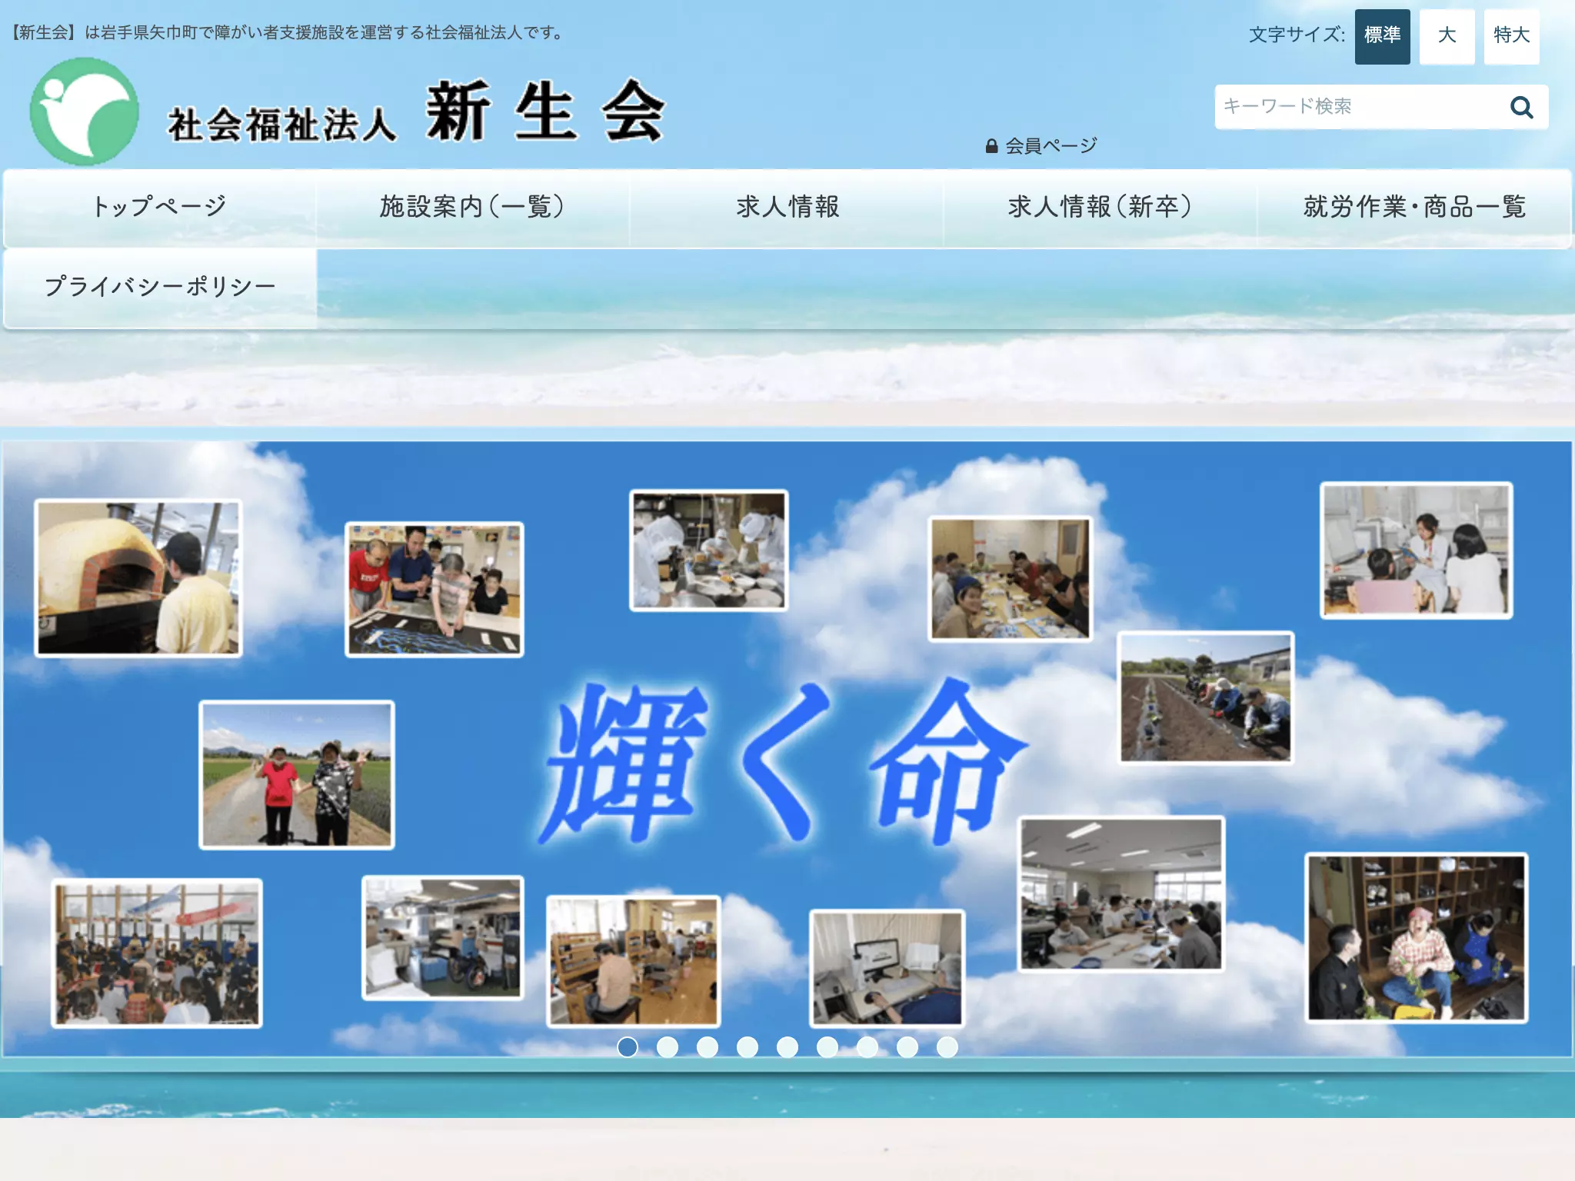The width and height of the screenshot is (1575, 1181).
Task: Click the green 新生会 bird logo
Action: pyautogui.click(x=85, y=111)
